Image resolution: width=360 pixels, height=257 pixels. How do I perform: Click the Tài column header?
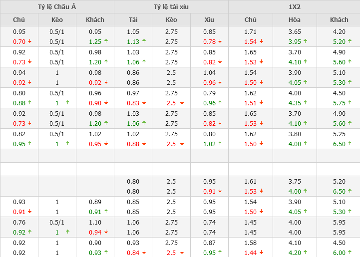[x=133, y=20]
